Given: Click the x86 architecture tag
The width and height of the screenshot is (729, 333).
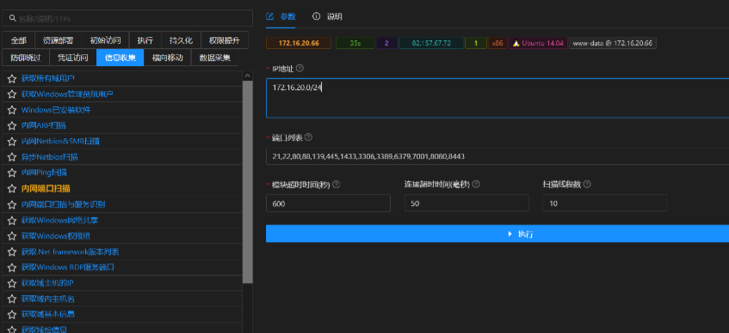Looking at the screenshot, I should tap(497, 43).
